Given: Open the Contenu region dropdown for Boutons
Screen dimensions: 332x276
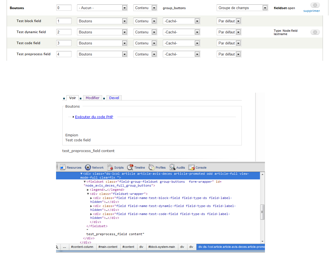Looking at the screenshot, I should coord(145,8).
